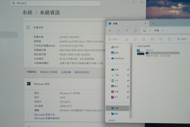
Task: Click the PC monitor icon in address bar
Action: tap(144, 30)
